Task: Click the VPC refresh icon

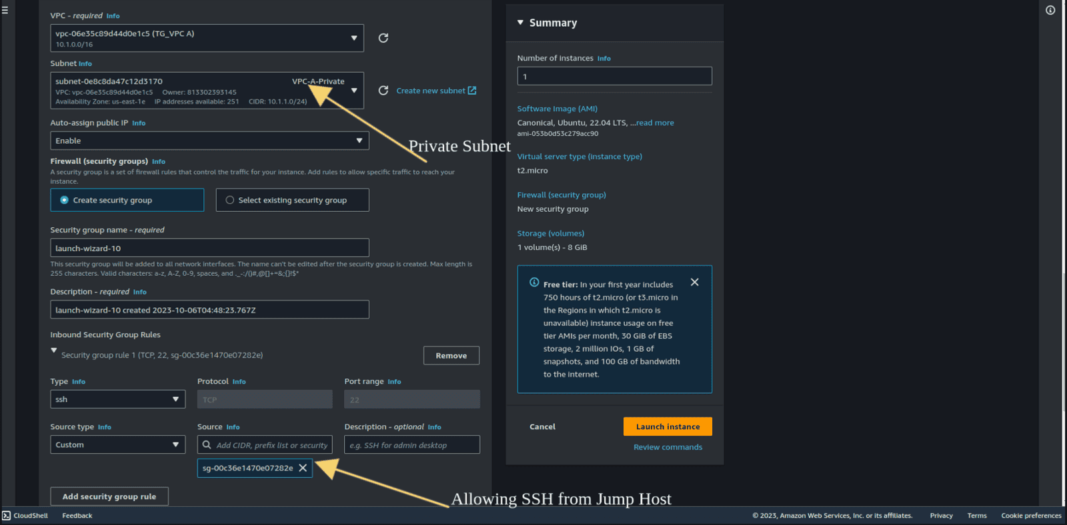Action: (x=383, y=38)
